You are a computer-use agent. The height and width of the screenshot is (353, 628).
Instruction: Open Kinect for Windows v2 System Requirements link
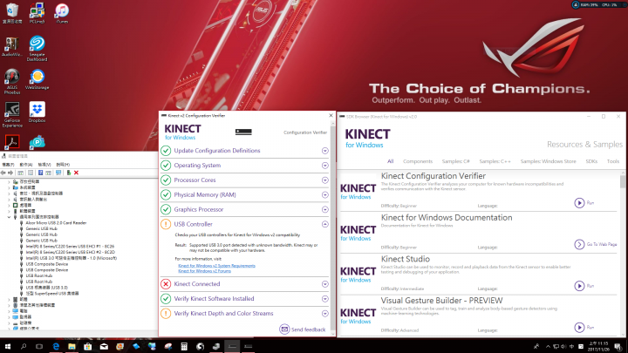(x=216, y=266)
